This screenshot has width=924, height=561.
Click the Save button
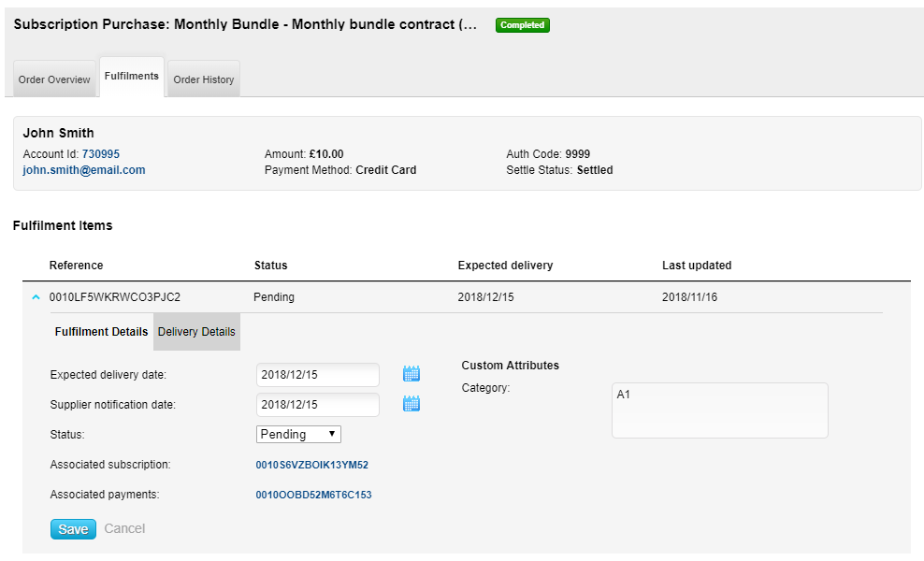coord(73,529)
